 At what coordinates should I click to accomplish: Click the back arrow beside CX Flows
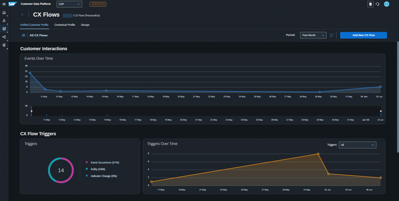coord(22,14)
